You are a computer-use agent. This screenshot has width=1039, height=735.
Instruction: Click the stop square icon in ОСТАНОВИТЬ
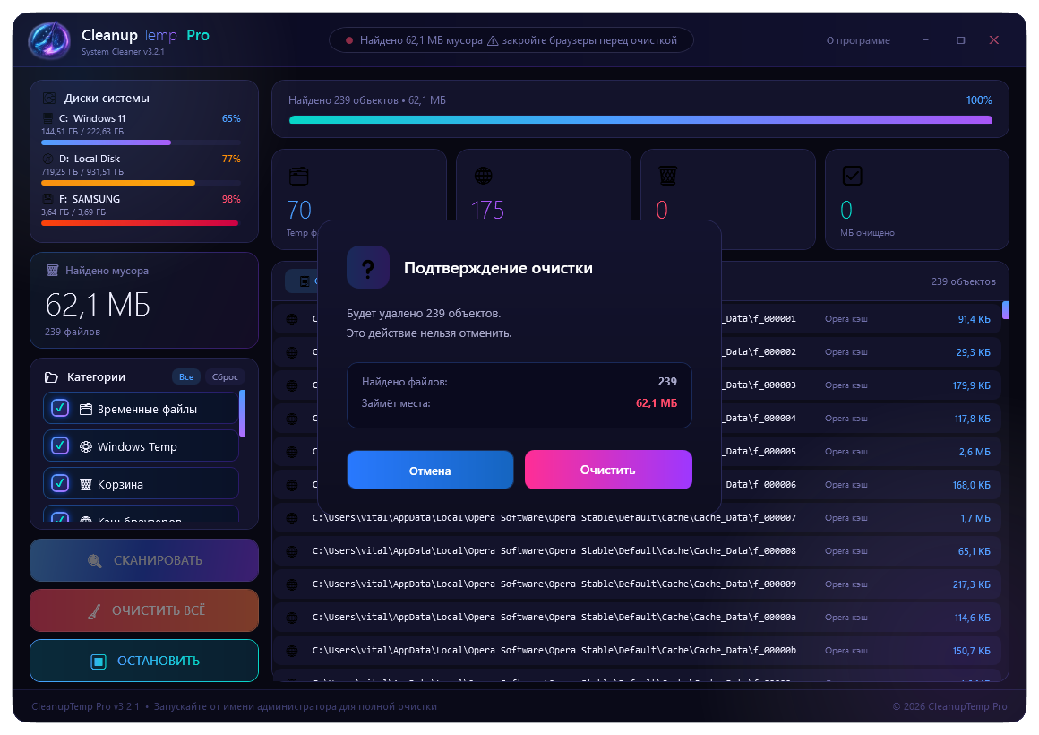(x=98, y=661)
